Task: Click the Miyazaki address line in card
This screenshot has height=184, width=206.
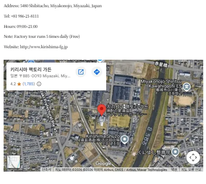Action: [x=40, y=76]
